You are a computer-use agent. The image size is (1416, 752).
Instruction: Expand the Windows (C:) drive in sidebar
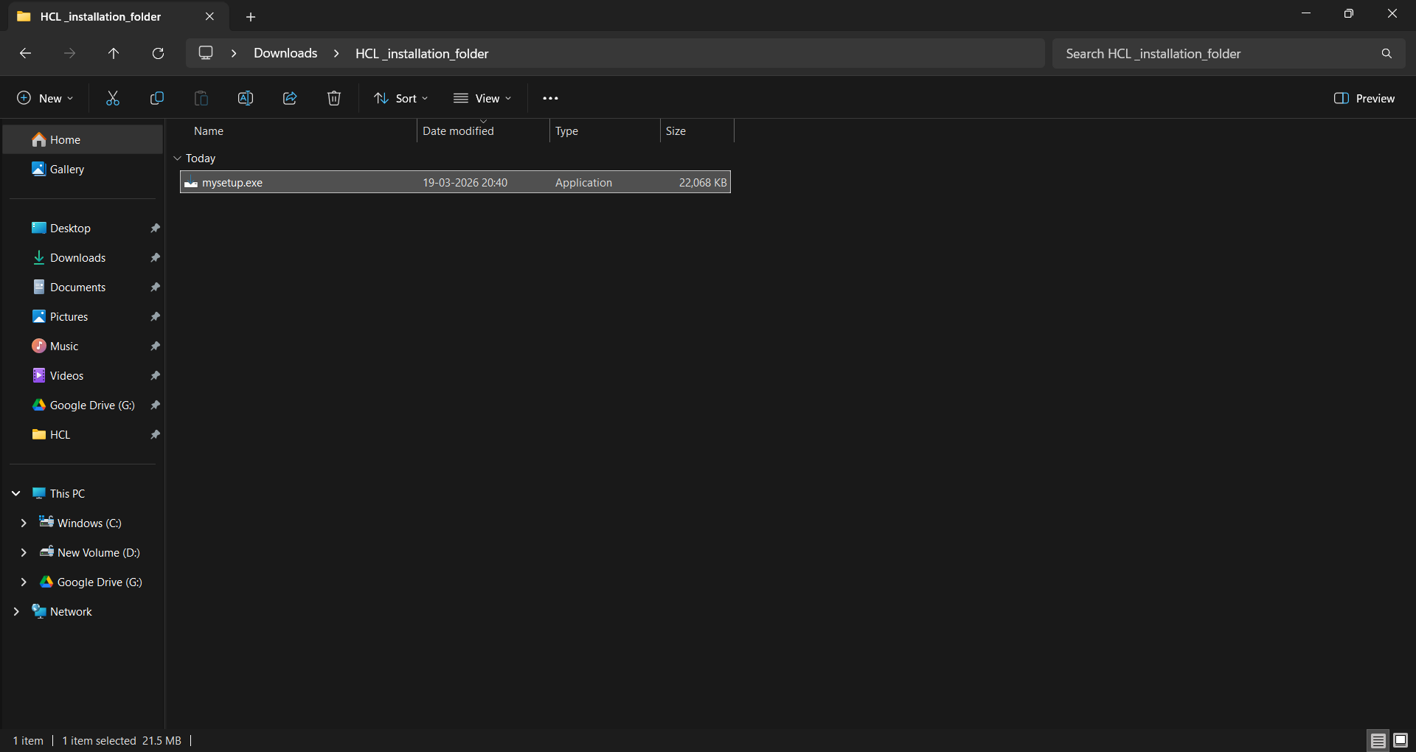click(23, 523)
